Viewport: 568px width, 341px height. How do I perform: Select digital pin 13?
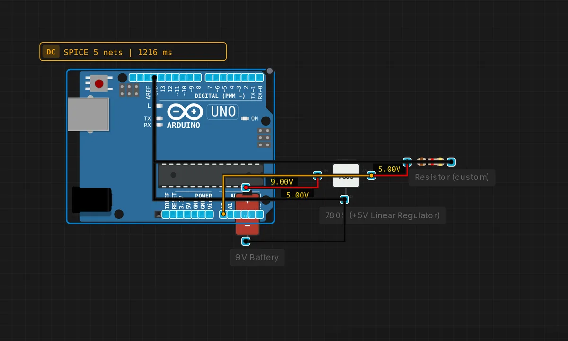161,78
